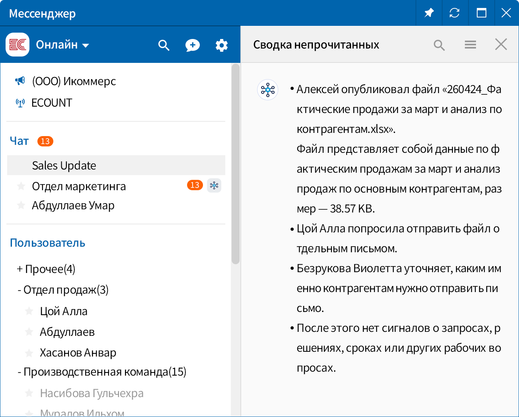Click the ECOUNT red logo icon
This screenshot has height=417, width=519.
coord(18,45)
